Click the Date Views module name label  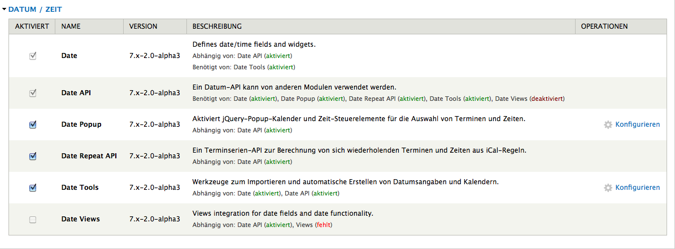tap(80, 219)
